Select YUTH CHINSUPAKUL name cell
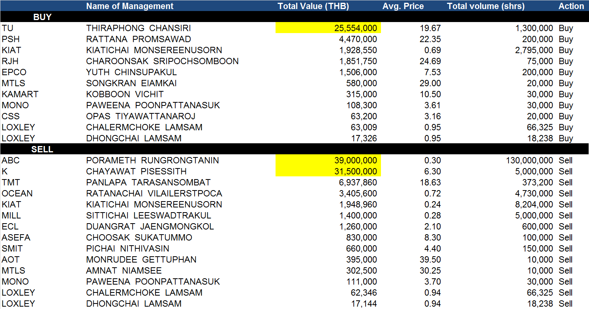The height and width of the screenshot is (309, 589). (x=131, y=72)
